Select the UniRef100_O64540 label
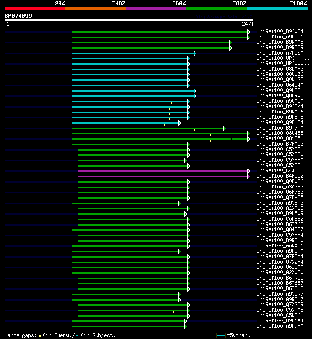 pos(280,85)
